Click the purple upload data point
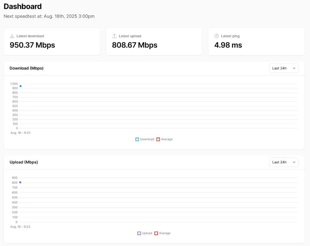The width and height of the screenshot is (310, 246). pos(20,182)
